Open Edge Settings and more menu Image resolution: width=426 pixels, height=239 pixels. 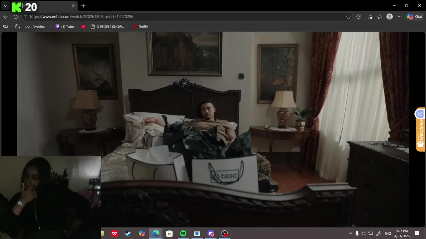[x=400, y=17]
